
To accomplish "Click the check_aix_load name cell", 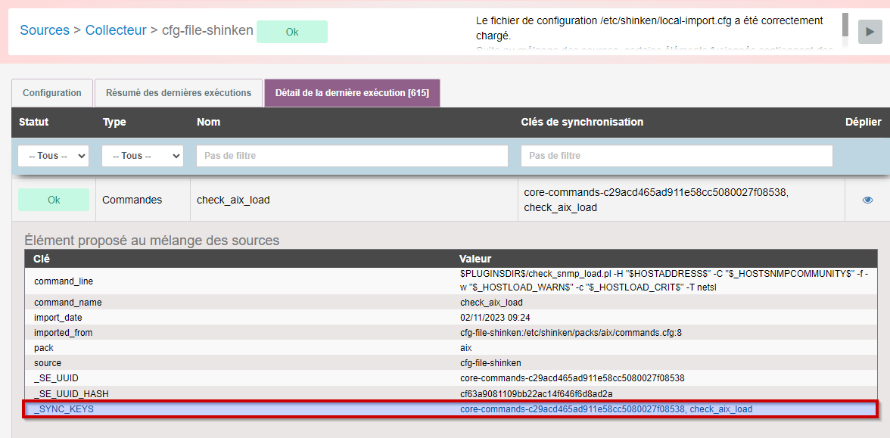I will pyautogui.click(x=233, y=200).
